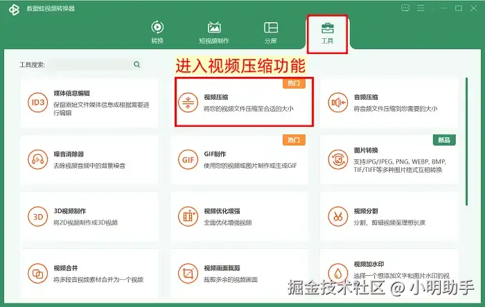Click the ID3 媒体信息编辑 icon
This screenshot has width=485, height=307.
point(37,103)
